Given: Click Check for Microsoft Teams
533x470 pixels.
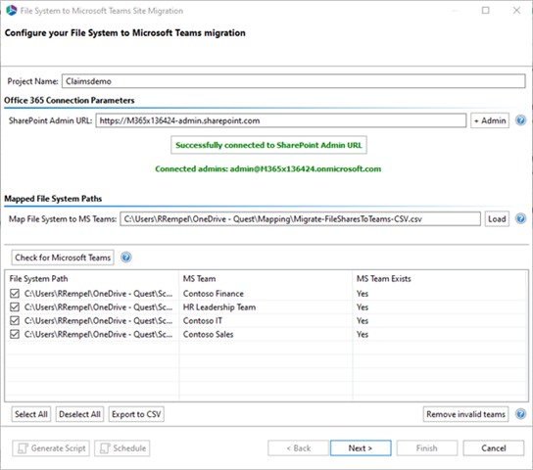Looking at the screenshot, I should (63, 258).
